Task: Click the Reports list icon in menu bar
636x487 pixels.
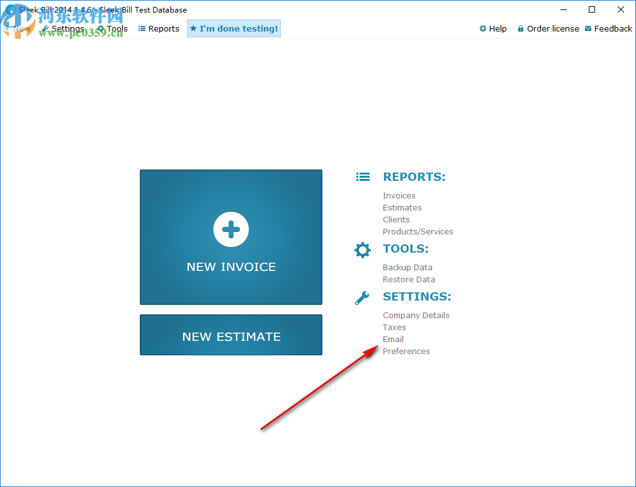Action: coord(142,28)
